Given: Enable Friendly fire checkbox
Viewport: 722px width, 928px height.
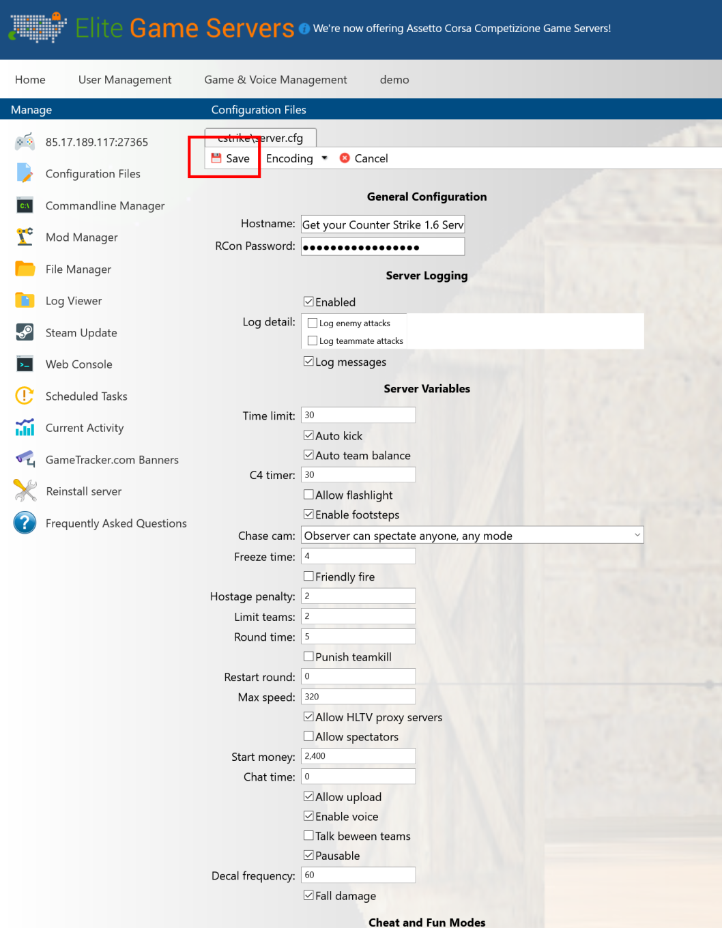Looking at the screenshot, I should (x=308, y=577).
